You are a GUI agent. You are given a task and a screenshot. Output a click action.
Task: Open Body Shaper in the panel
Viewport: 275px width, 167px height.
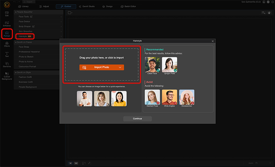(38, 26)
